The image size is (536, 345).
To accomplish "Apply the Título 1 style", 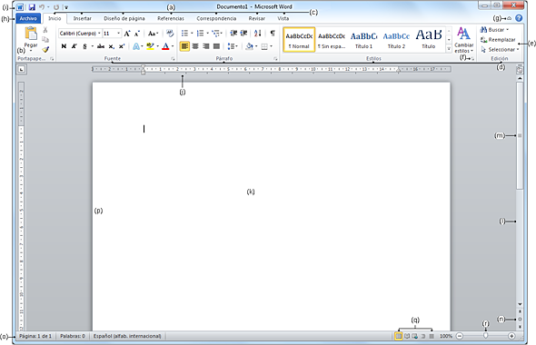I will point(363,40).
